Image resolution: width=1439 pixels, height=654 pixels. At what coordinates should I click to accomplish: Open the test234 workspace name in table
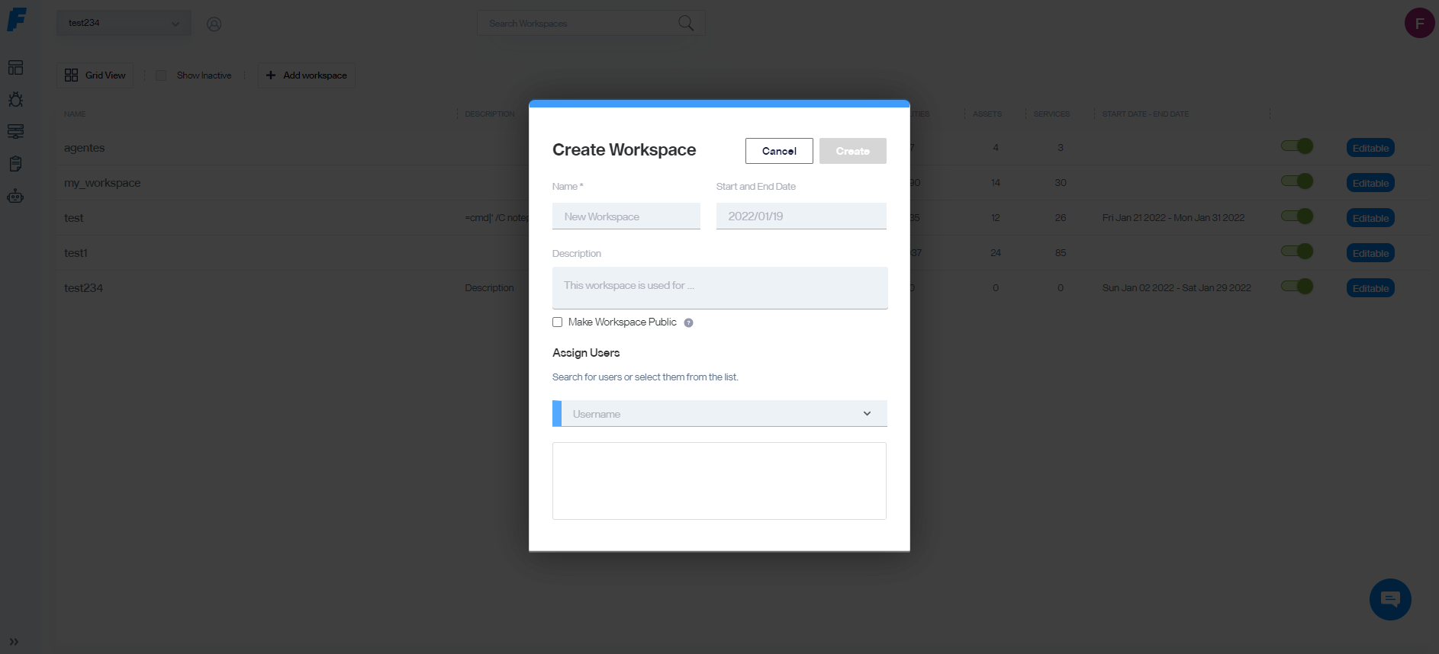[x=83, y=288]
